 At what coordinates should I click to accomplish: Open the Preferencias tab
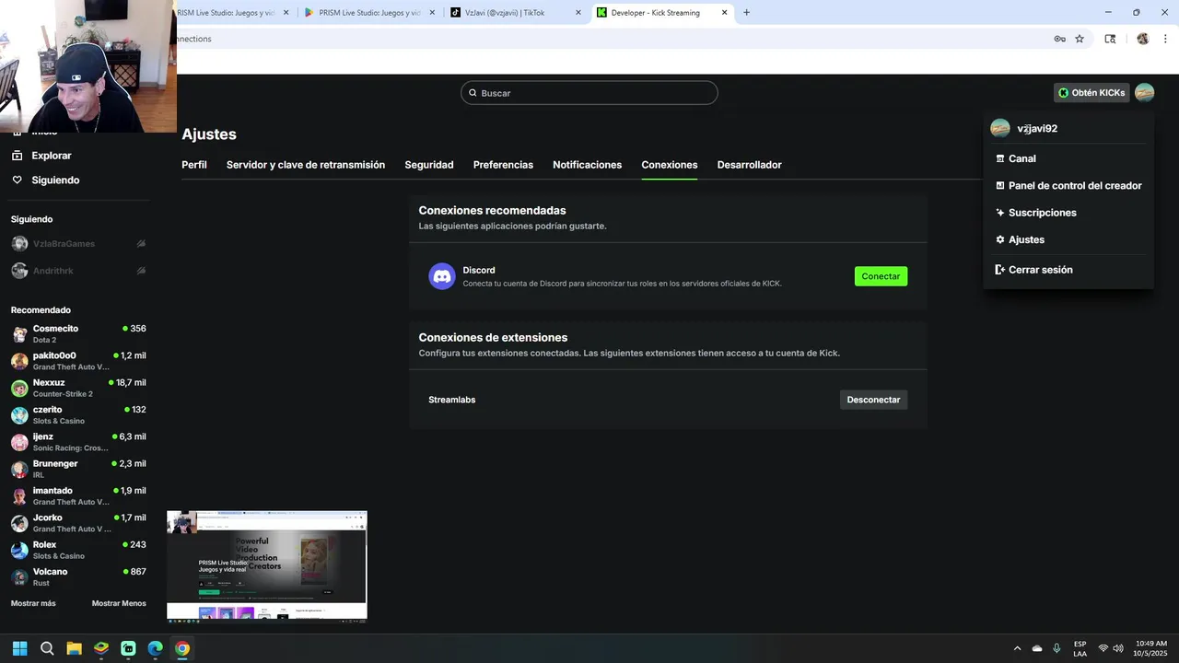coord(503,165)
